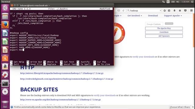Open the Download menu item
195x109 pixels.
(153, 15)
